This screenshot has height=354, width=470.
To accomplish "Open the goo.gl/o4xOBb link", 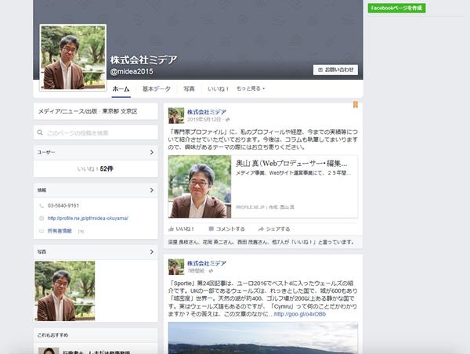I will coord(300,314).
